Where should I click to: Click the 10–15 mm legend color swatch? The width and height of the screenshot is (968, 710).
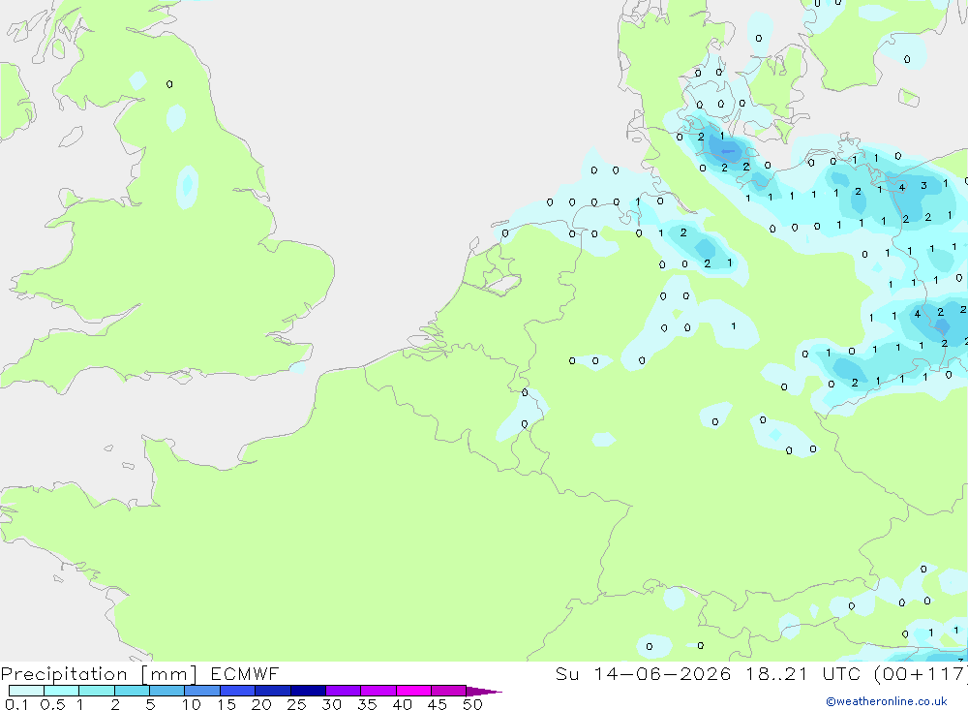(x=202, y=691)
